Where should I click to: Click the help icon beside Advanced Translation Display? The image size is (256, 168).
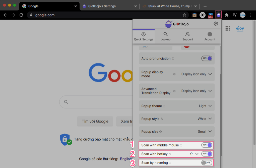(x=174, y=91)
